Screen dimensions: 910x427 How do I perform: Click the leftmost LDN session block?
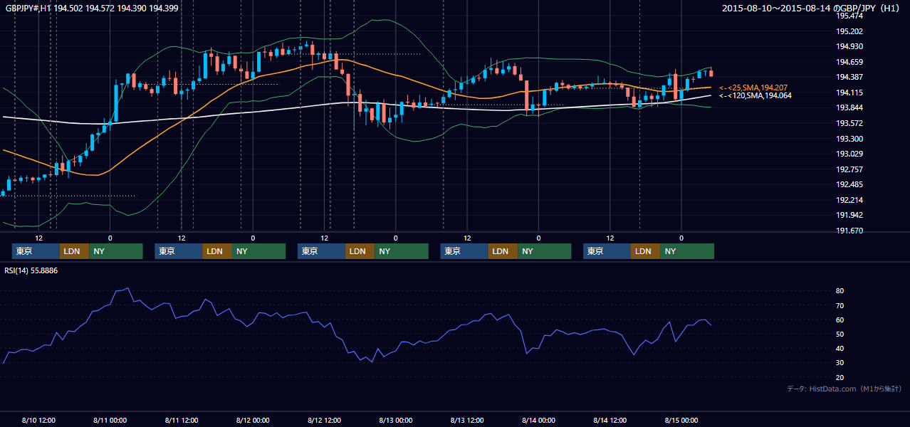click(x=74, y=251)
